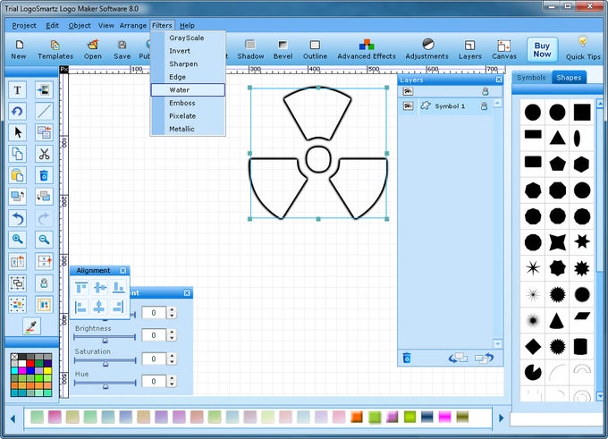Choose Metallic filter

[188, 129]
